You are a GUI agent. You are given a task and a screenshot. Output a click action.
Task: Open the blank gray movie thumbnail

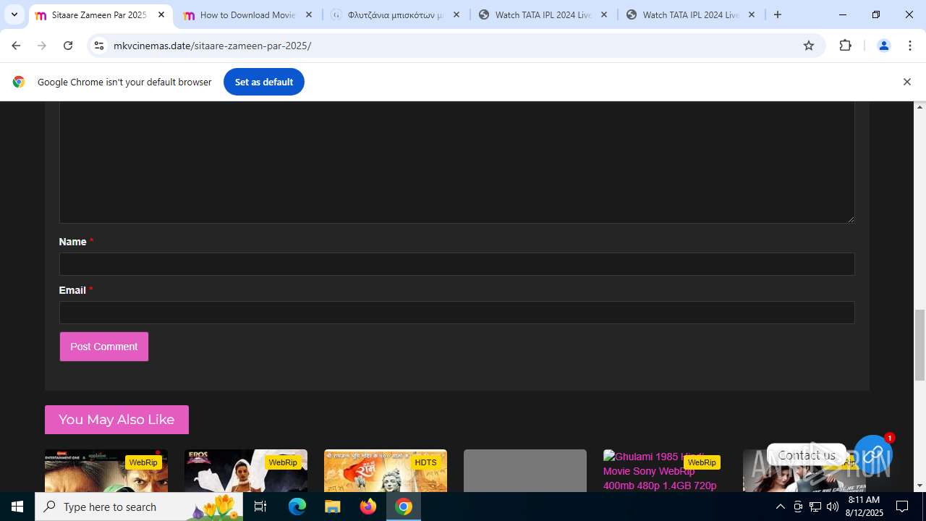pyautogui.click(x=525, y=470)
